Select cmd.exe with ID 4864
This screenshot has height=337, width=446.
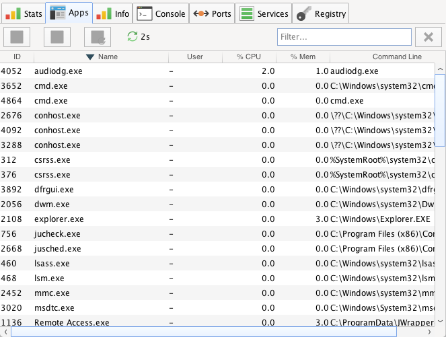click(51, 101)
